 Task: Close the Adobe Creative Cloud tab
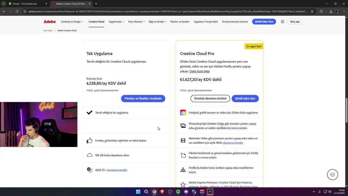pos(89,4)
